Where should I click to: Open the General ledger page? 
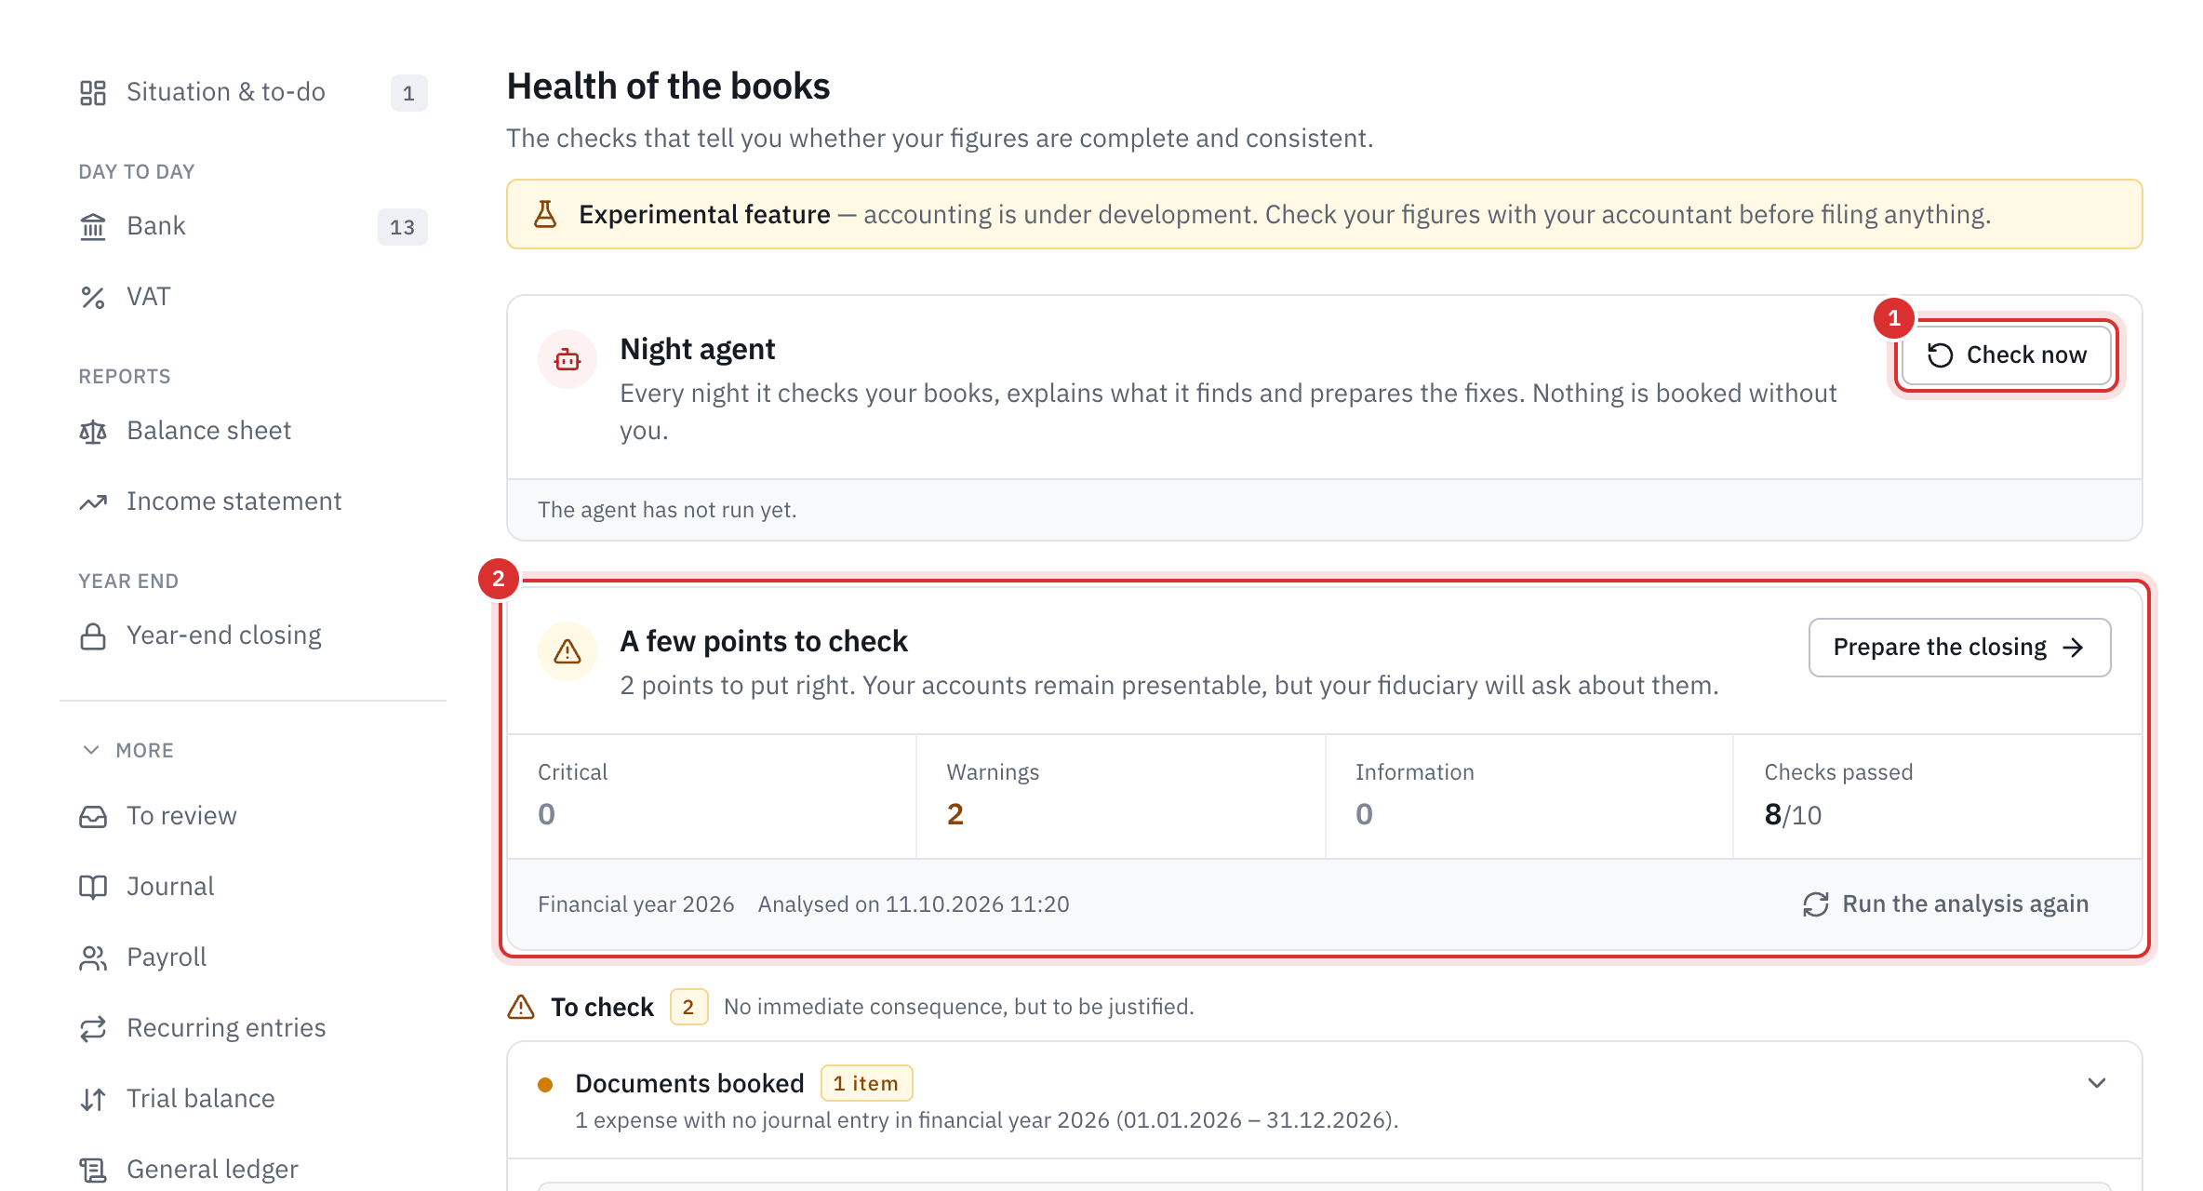[x=253, y=1170]
